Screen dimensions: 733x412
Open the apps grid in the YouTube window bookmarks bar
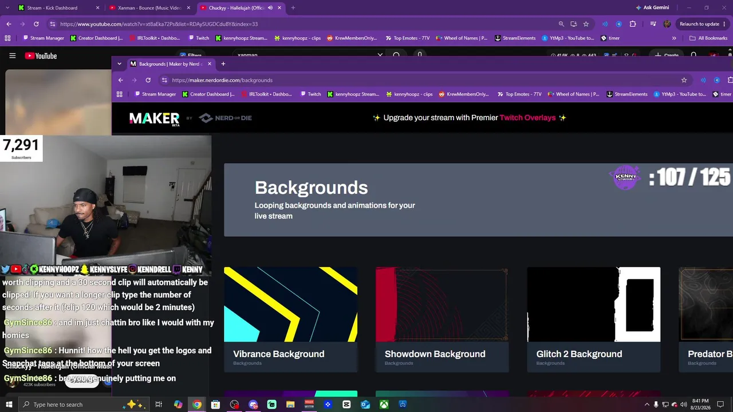point(7,38)
